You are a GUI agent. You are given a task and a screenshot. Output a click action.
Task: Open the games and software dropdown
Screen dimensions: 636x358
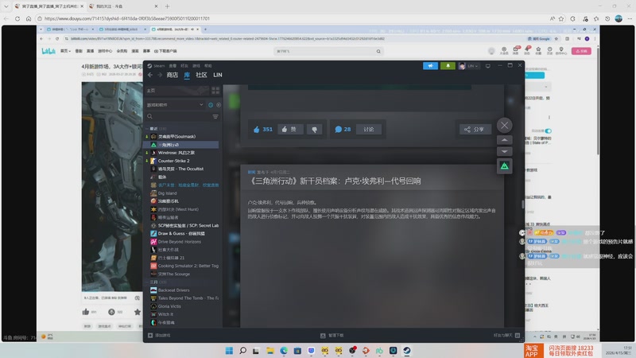175,105
